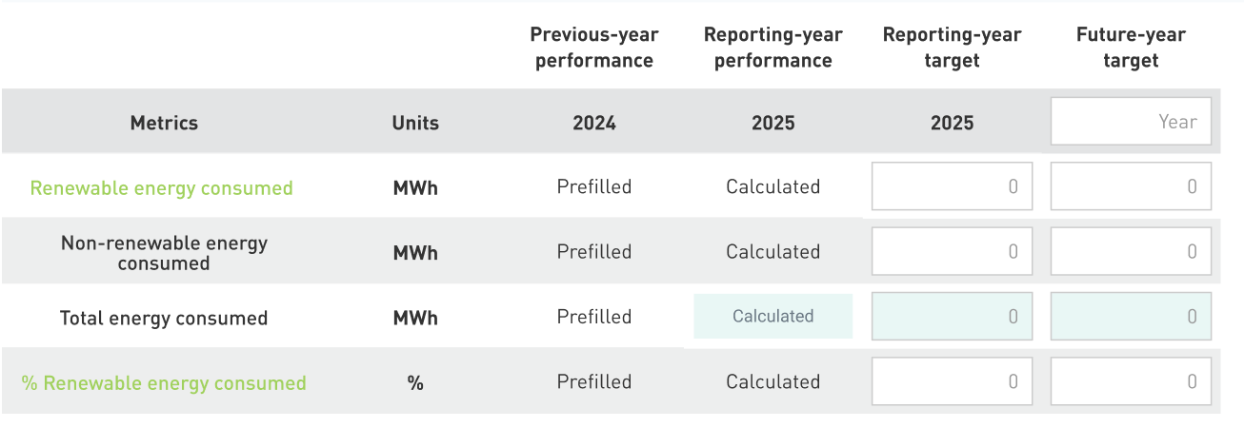Viewport: 1244px width, 428px height.
Task: Click Total energy consumed reporting-year target field
Action: (952, 317)
